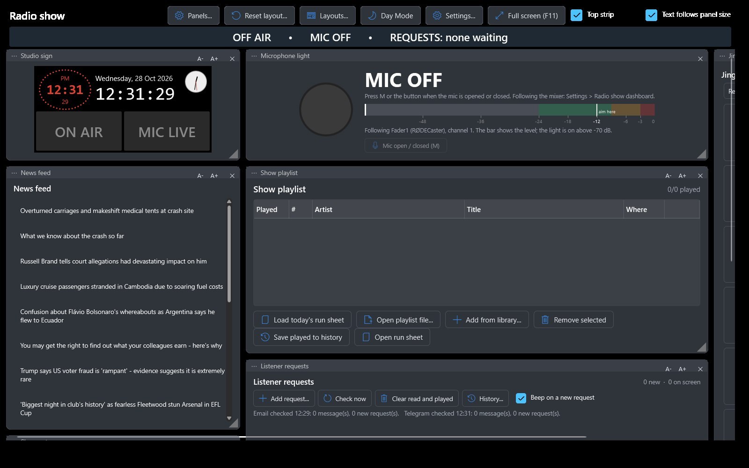Load today's run sheet
Viewport: 749px width, 468px height.
pos(302,320)
